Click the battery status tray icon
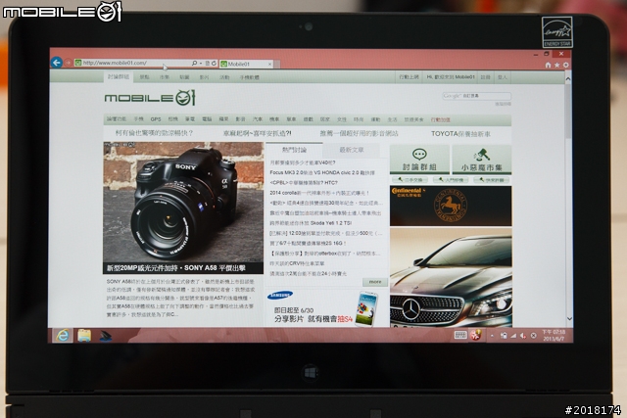This screenshot has width=627, height=418. pyautogui.click(x=504, y=336)
